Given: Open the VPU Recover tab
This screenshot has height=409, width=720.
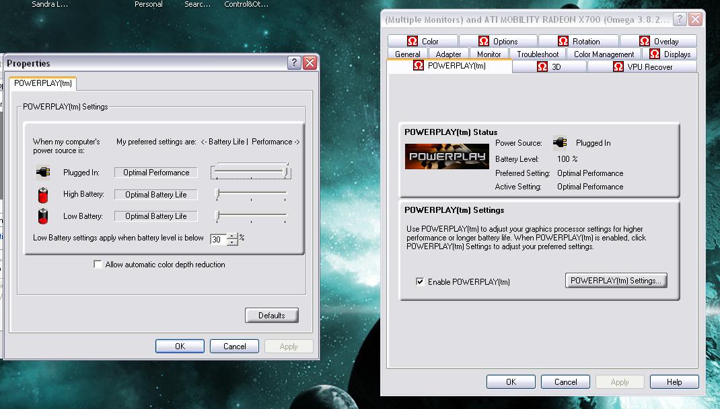Looking at the screenshot, I should tap(642, 67).
